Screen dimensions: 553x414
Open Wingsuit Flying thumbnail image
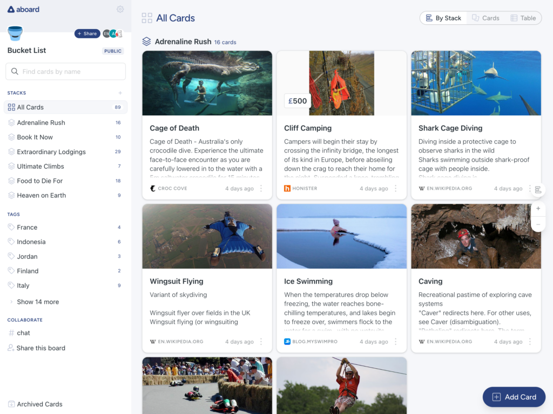[207, 236]
